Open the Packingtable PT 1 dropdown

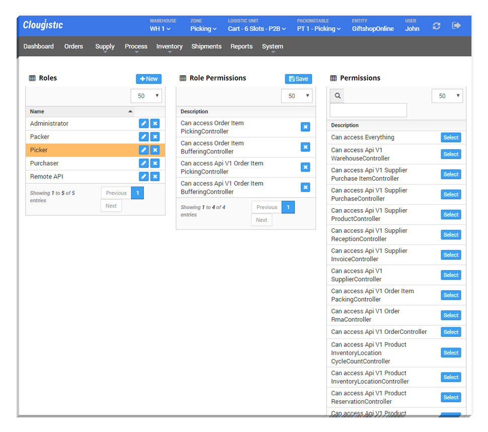coord(318,29)
